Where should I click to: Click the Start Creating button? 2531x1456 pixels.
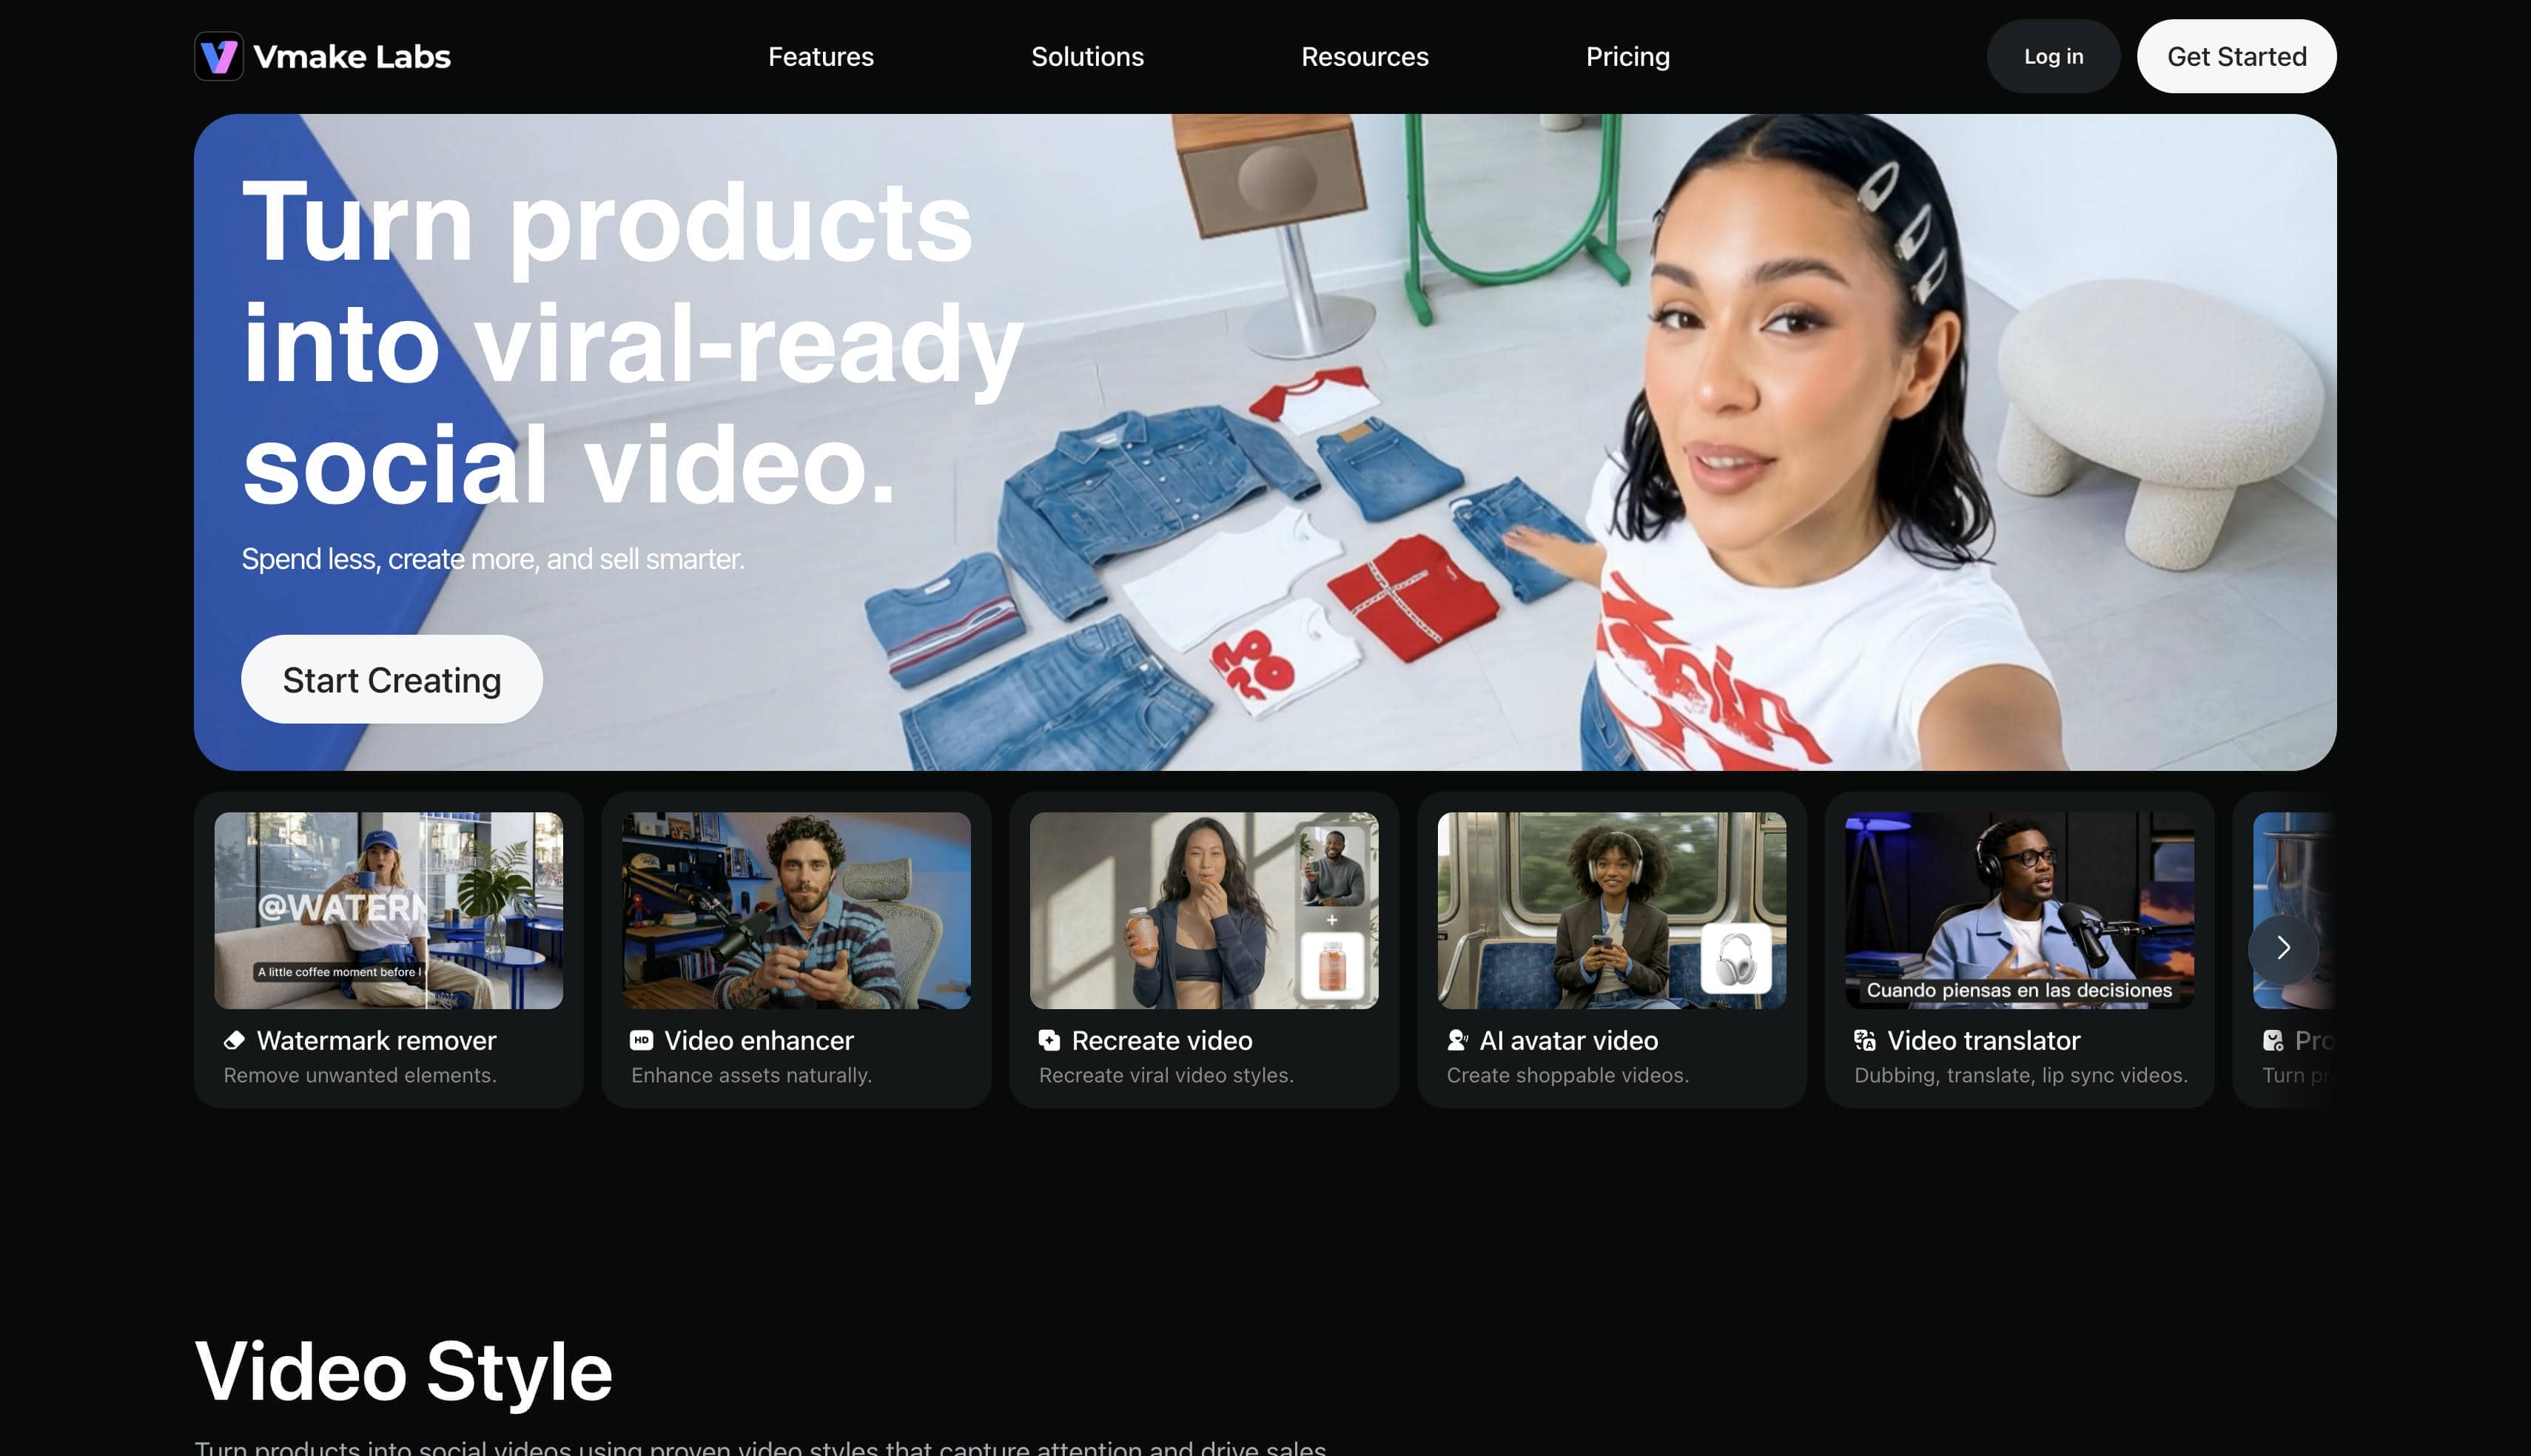pyautogui.click(x=391, y=679)
